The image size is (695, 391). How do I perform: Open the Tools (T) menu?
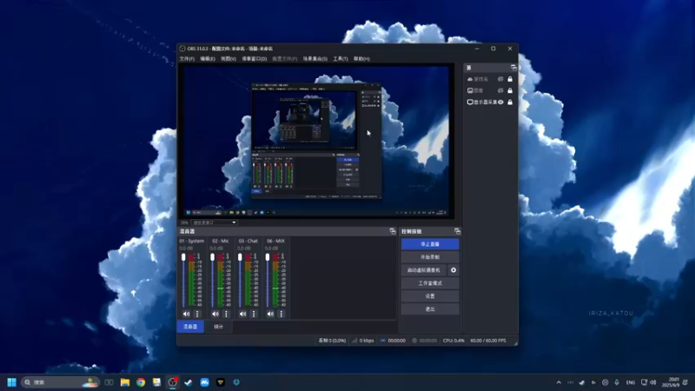pos(341,58)
